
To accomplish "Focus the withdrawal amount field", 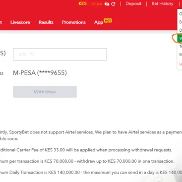I will [60, 54].
